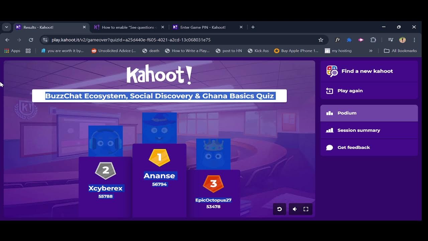Switch to Enter Game PIN - Kahoot! tab
Image resolution: width=428 pixels, height=241 pixels.
(207, 27)
